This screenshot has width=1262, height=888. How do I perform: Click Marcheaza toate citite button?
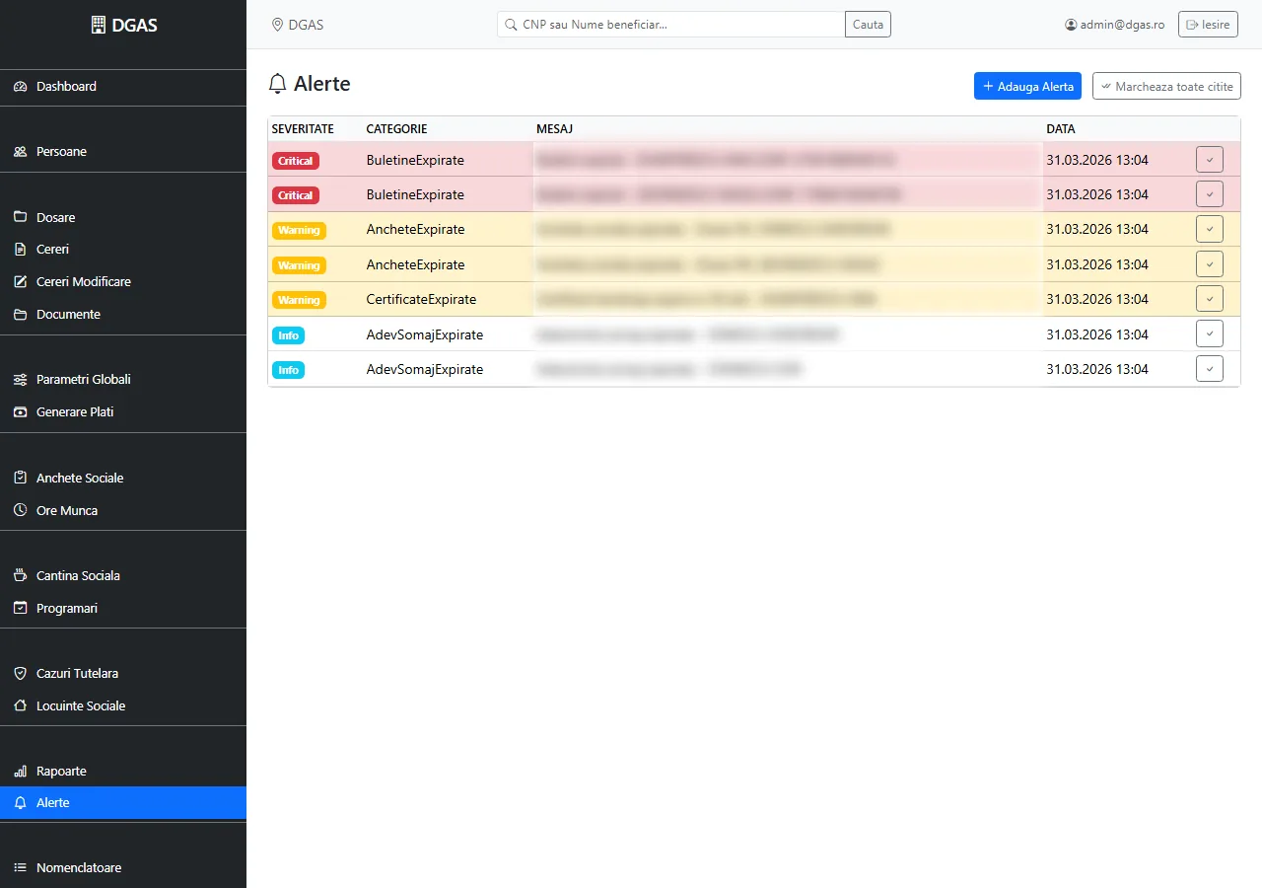coord(1166,86)
